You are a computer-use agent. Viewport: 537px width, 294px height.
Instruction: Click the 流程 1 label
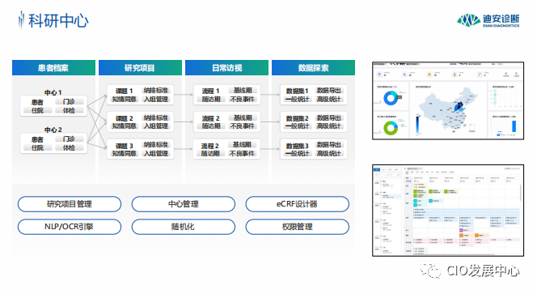(x=210, y=91)
